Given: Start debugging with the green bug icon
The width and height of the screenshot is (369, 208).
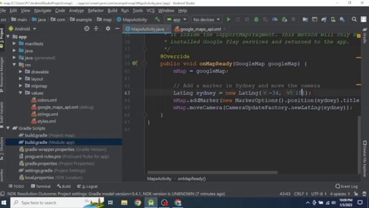Looking at the screenshot, I should 256,20.
